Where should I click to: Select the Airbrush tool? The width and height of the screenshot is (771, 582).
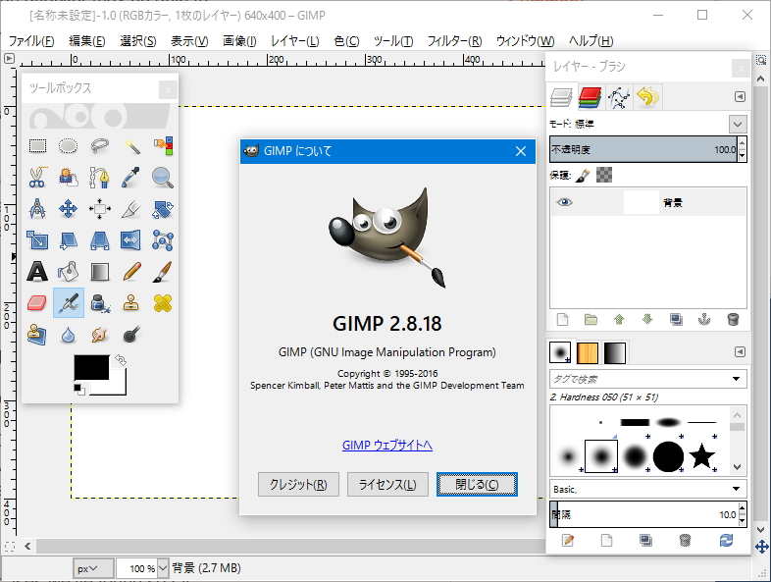point(69,303)
